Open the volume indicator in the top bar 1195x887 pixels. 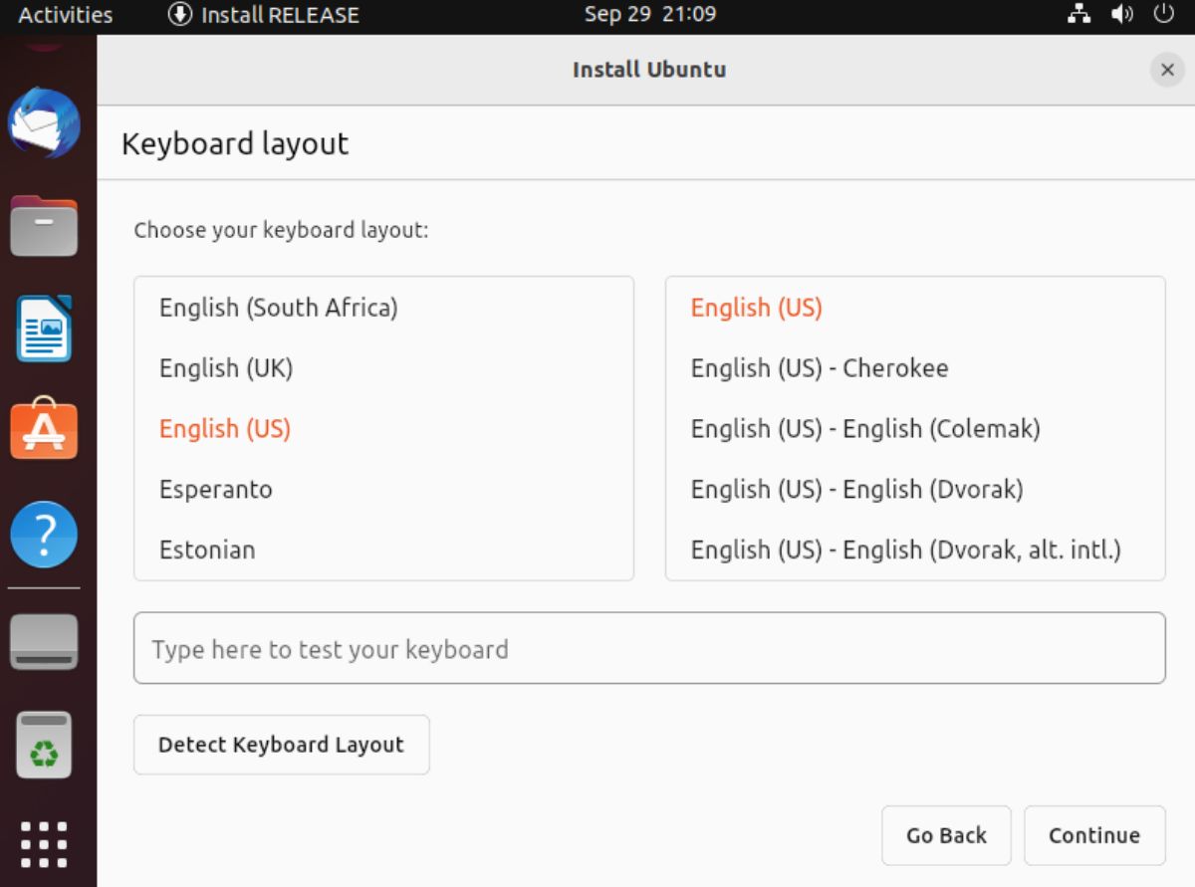[x=1122, y=14]
